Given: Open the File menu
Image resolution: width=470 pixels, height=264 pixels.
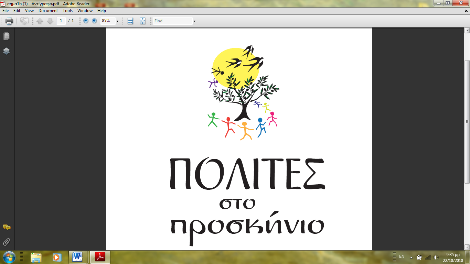Looking at the screenshot, I should click(6, 11).
